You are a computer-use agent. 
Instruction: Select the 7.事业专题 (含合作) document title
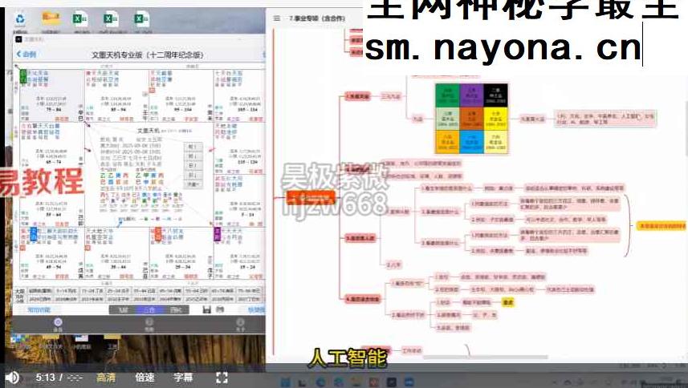[x=317, y=18]
